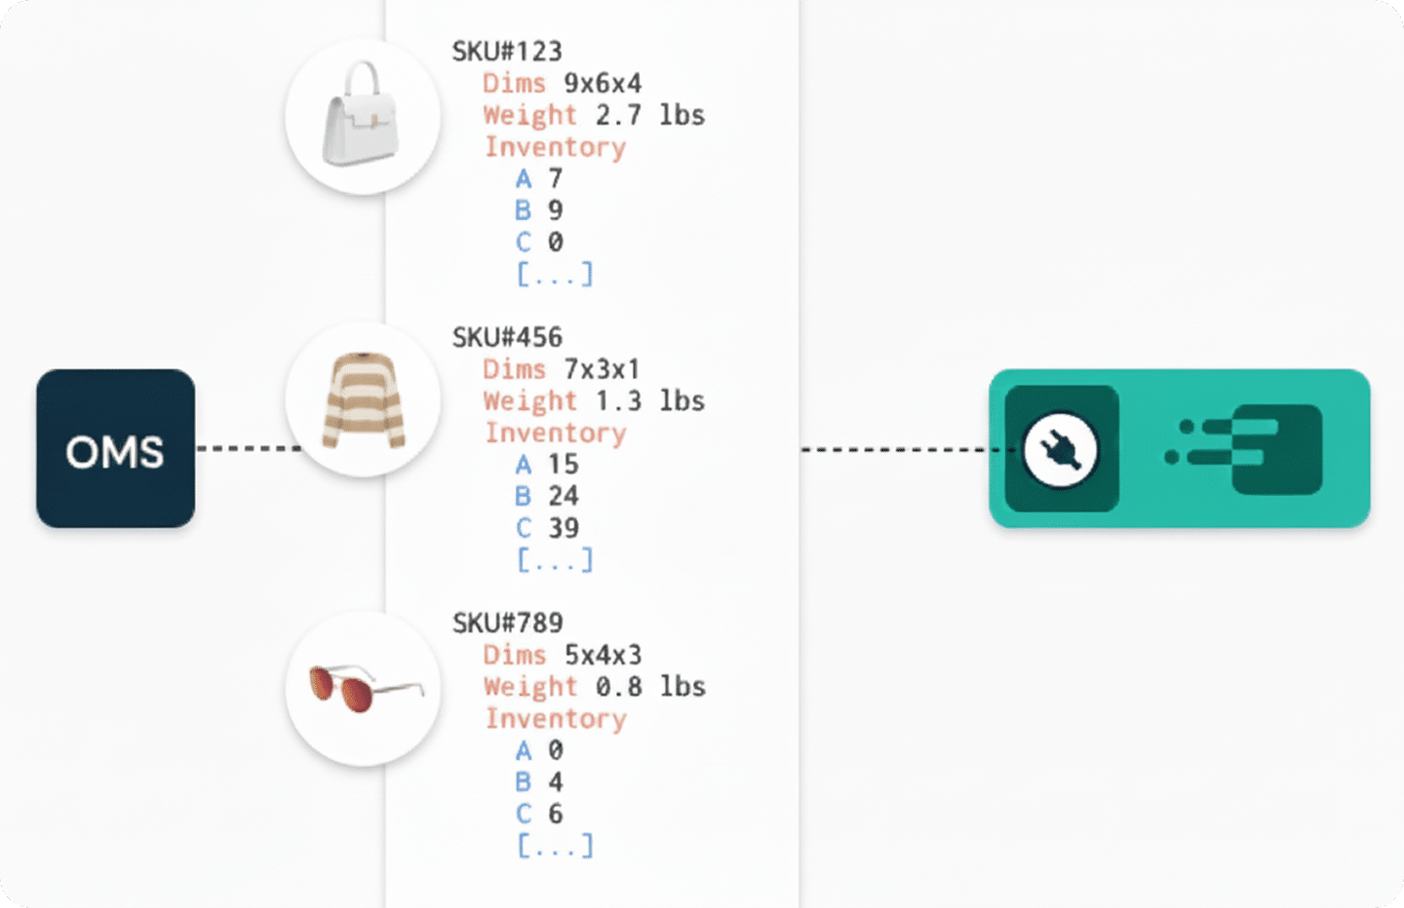Select the SKU#456 label
The height and width of the screenshot is (908, 1404).
pos(506,337)
